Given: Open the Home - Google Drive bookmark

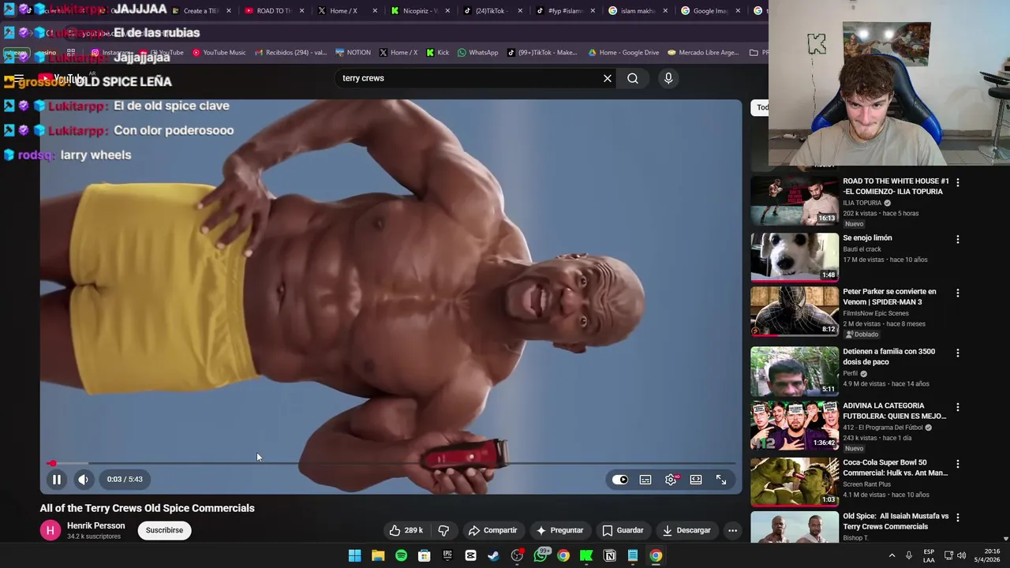Looking at the screenshot, I should click(x=623, y=53).
